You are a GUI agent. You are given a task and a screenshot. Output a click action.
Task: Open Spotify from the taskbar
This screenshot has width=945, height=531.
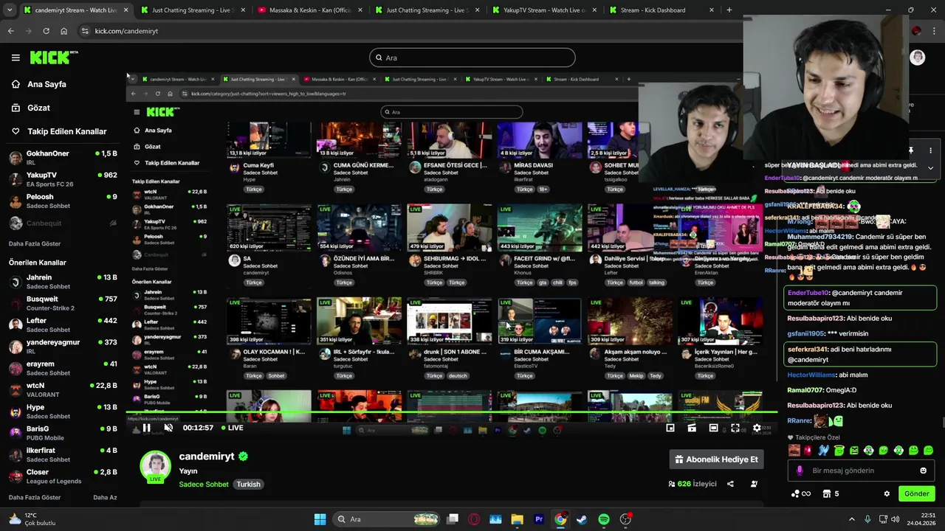tap(603, 519)
